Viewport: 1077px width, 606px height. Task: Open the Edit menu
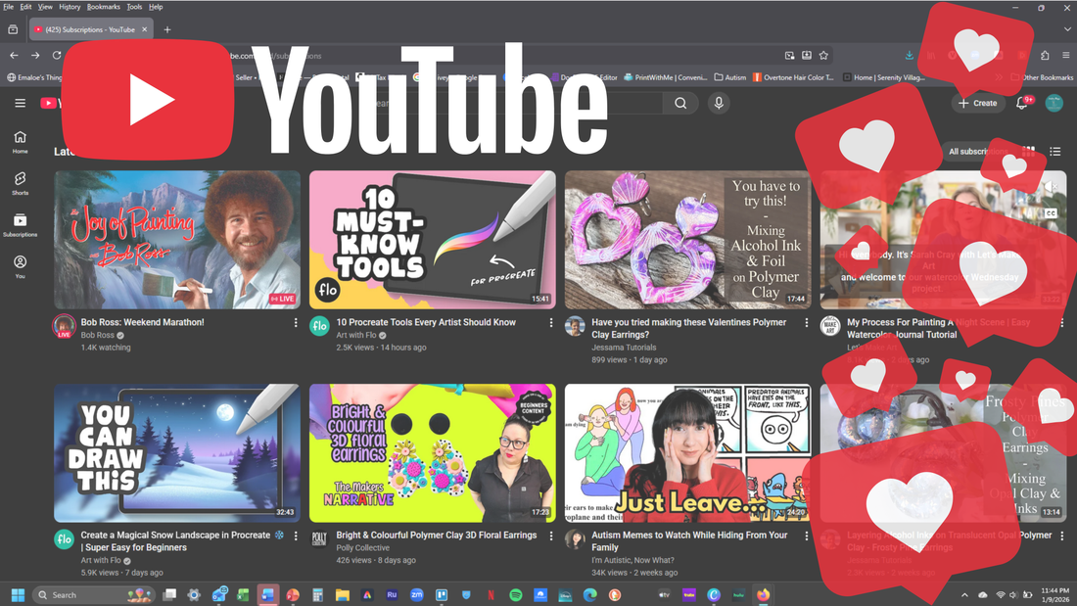click(25, 7)
